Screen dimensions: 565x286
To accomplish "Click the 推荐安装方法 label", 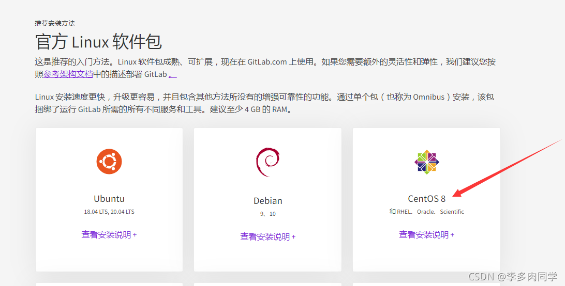I will [55, 23].
